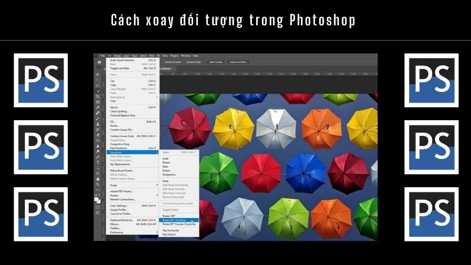Image resolution: width=471 pixels, height=265 pixels.
Task: Open the Edit Toolbar three-dots icon
Action: pos(98,190)
